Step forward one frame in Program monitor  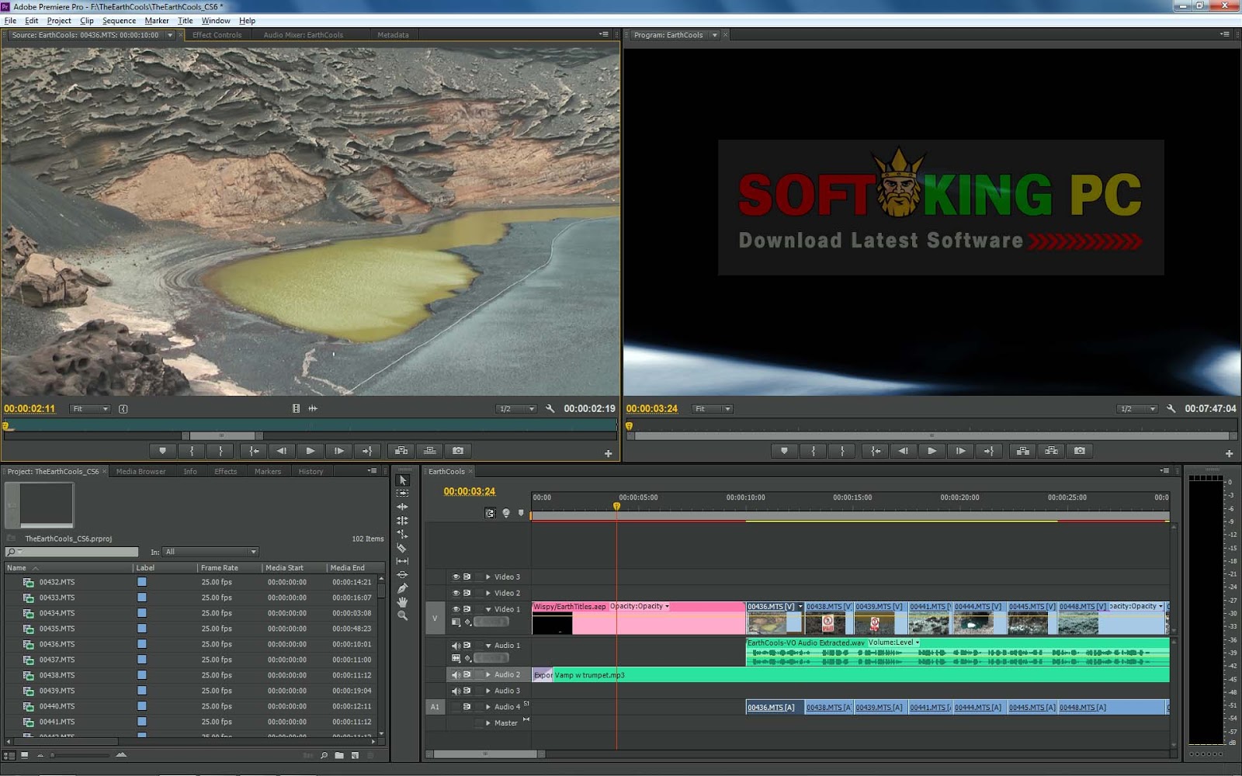pos(961,451)
